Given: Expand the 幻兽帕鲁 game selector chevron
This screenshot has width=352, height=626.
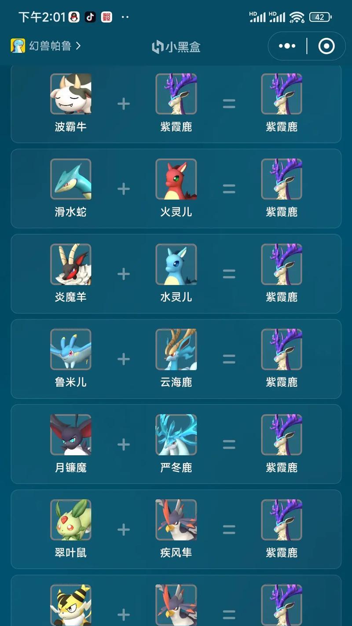Looking at the screenshot, I should pos(78,45).
